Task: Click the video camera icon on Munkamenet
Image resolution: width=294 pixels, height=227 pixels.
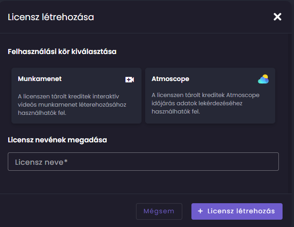Action: (130, 80)
